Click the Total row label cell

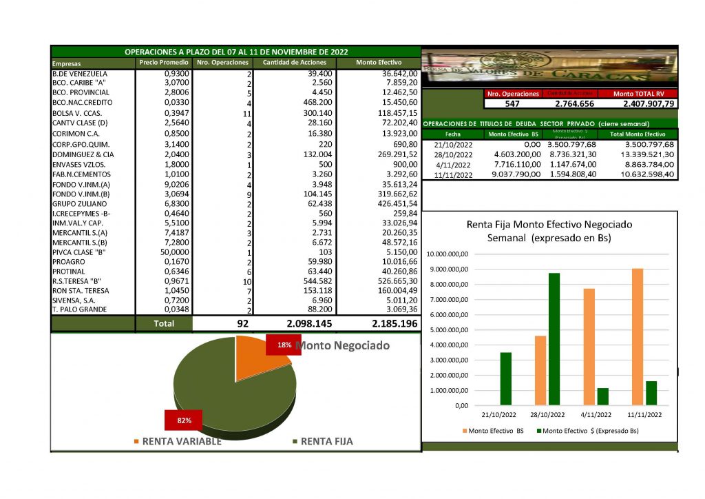pyautogui.click(x=164, y=323)
